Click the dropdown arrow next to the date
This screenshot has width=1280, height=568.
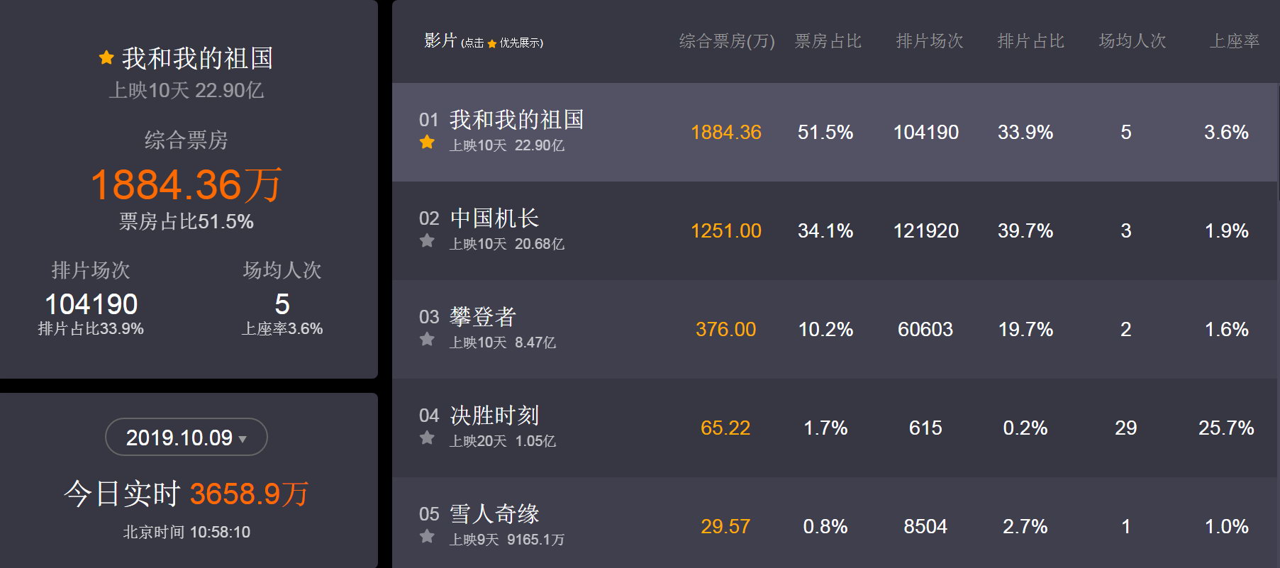tap(243, 439)
